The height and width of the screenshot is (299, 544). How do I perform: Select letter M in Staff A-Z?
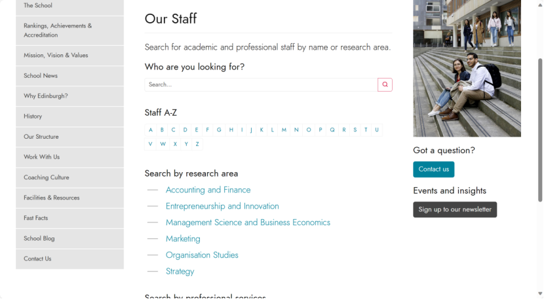coord(284,130)
